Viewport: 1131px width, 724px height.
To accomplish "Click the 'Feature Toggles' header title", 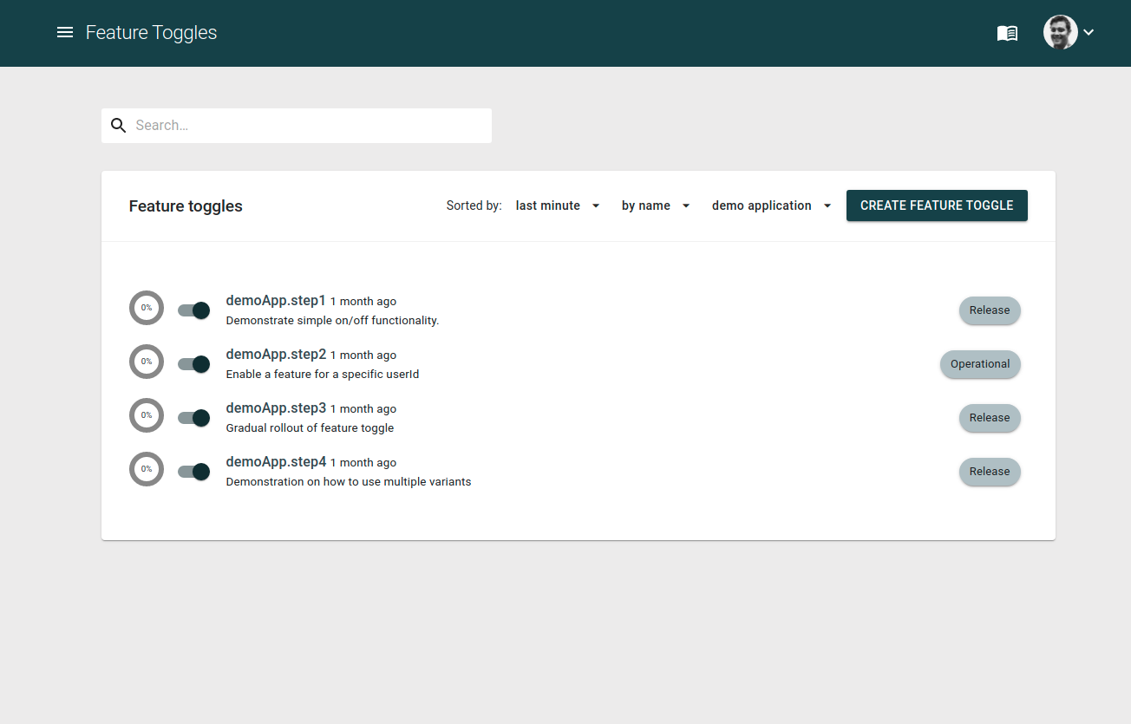I will [x=151, y=33].
